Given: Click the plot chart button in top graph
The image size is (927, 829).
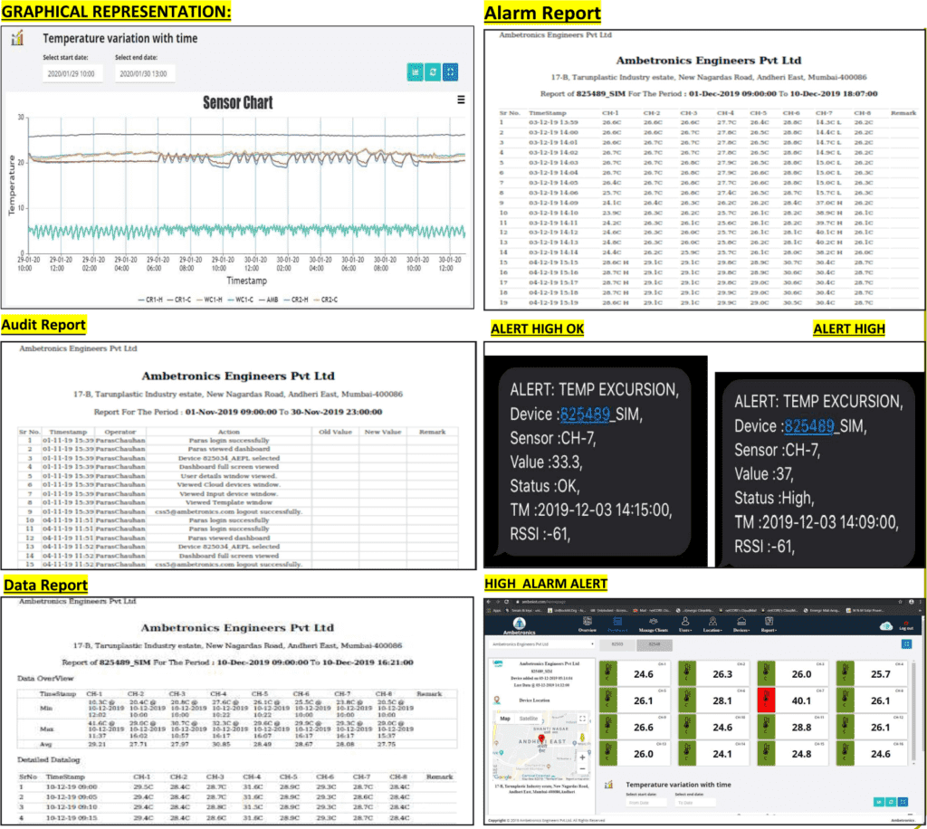Looking at the screenshot, I should tap(416, 71).
